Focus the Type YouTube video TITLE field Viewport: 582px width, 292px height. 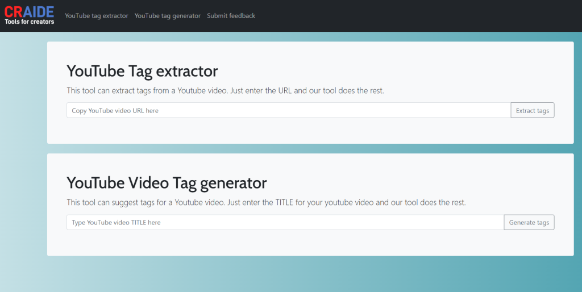point(285,222)
